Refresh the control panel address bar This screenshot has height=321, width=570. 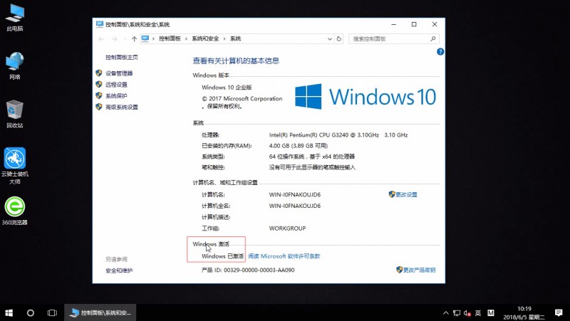pos(339,39)
